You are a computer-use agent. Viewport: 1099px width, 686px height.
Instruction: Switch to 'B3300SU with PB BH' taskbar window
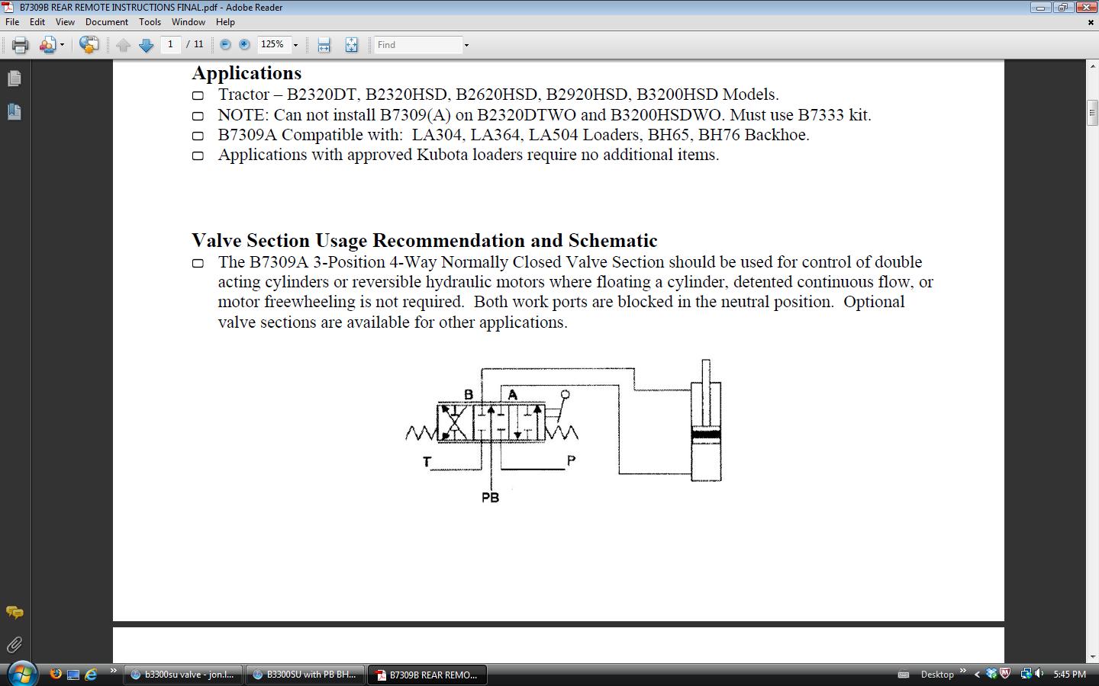[305, 675]
